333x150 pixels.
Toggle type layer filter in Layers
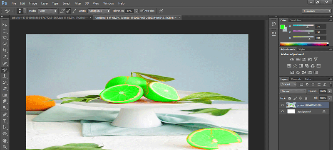(x=313, y=85)
